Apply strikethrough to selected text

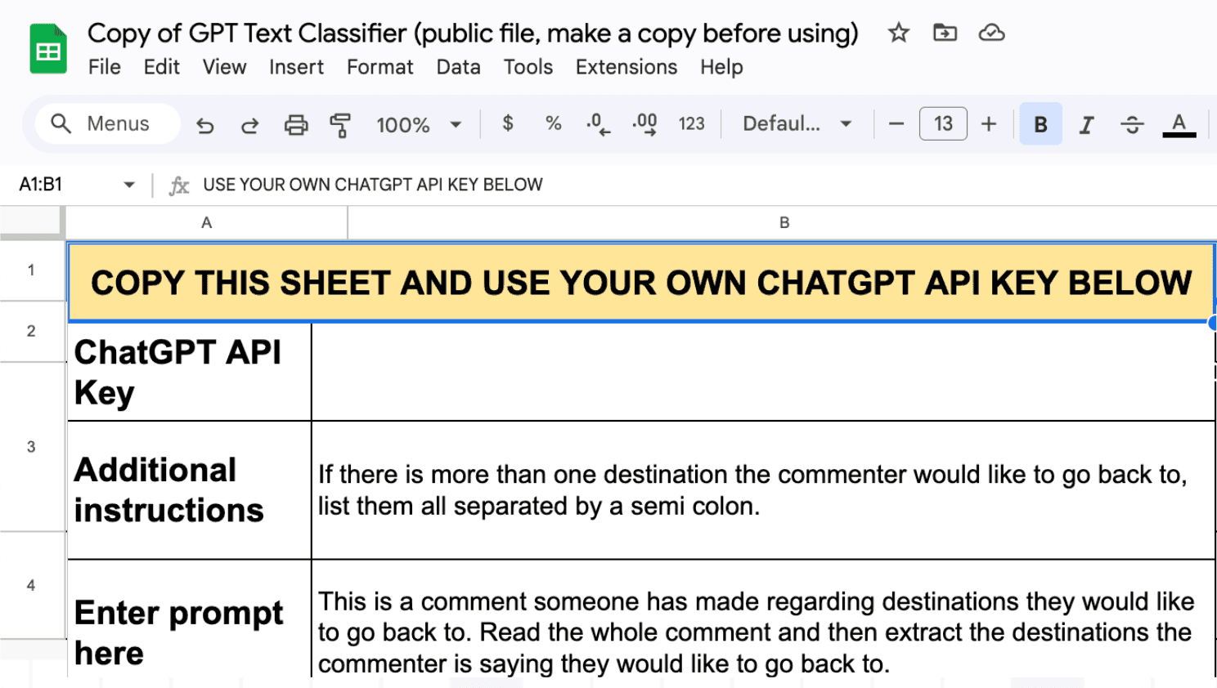pyautogui.click(x=1133, y=124)
